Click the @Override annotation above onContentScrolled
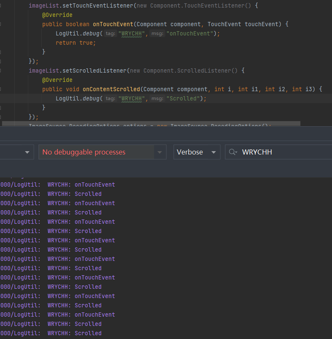 pos(57,80)
